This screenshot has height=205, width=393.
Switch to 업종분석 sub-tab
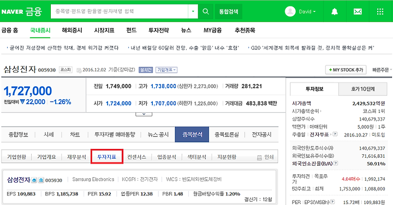166,157
